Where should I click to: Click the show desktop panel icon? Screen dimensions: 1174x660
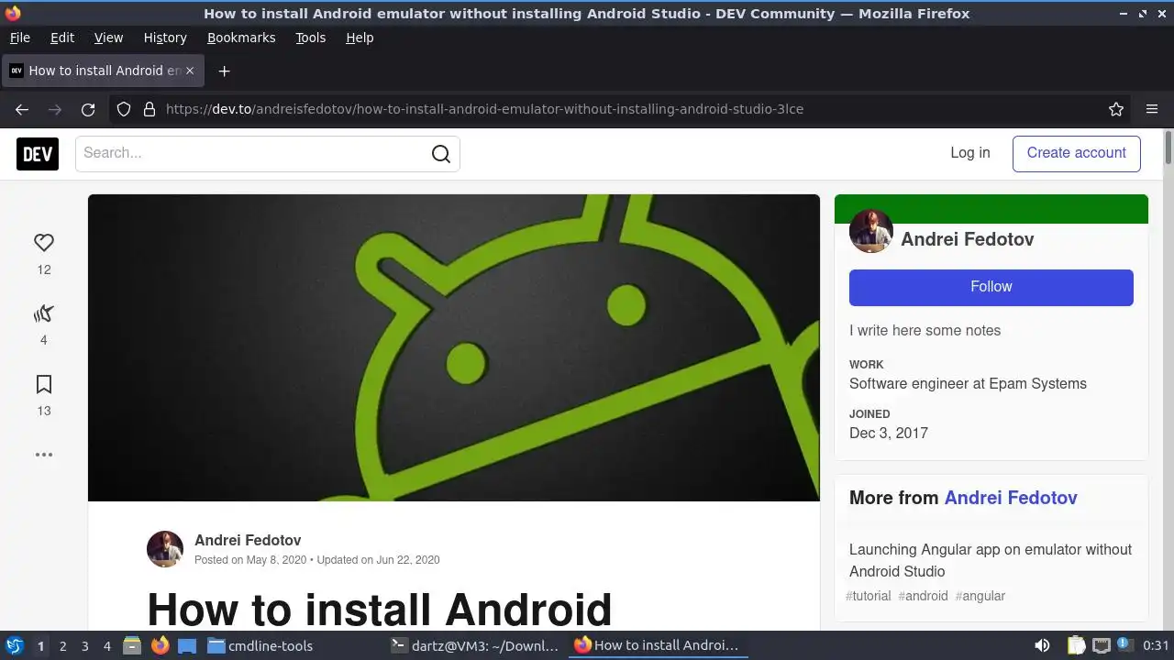click(187, 646)
